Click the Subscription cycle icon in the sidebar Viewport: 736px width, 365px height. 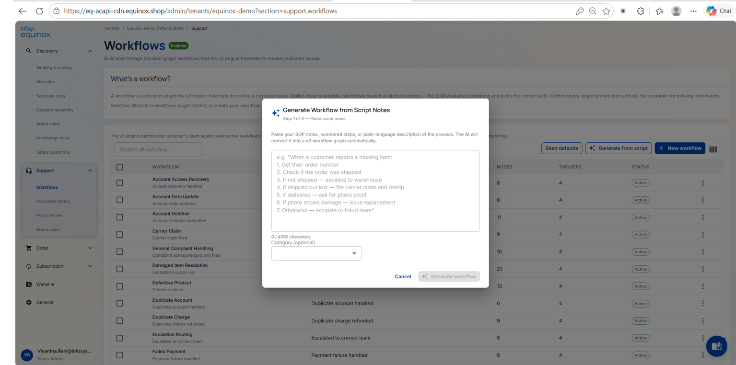29,266
